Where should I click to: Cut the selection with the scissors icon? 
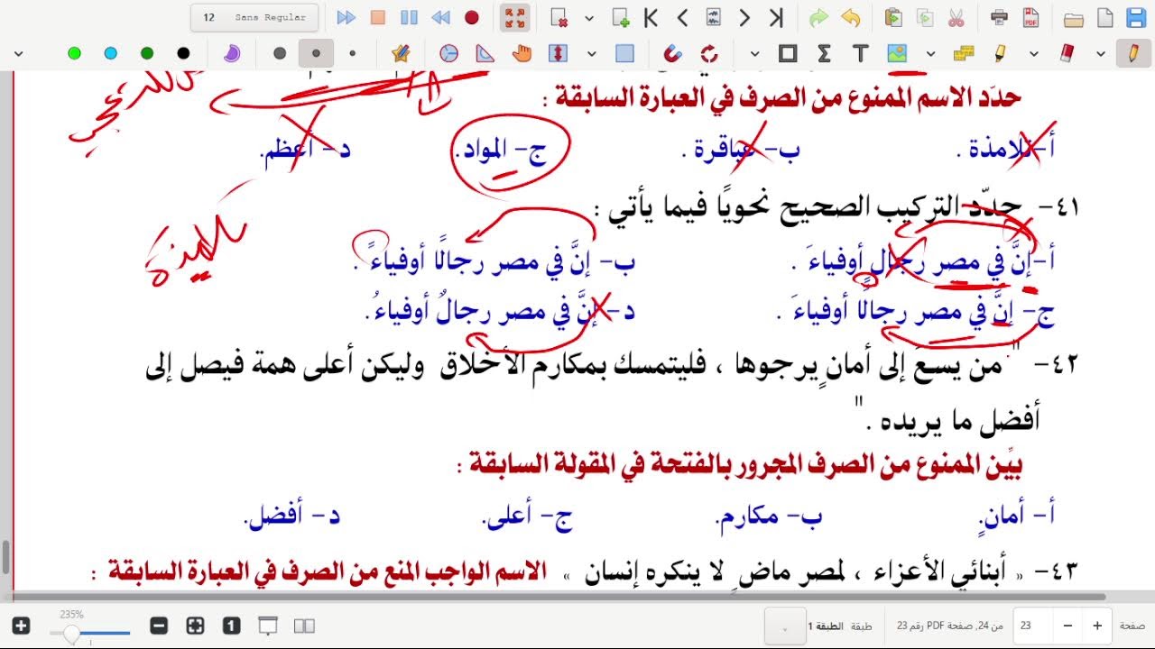point(956,18)
